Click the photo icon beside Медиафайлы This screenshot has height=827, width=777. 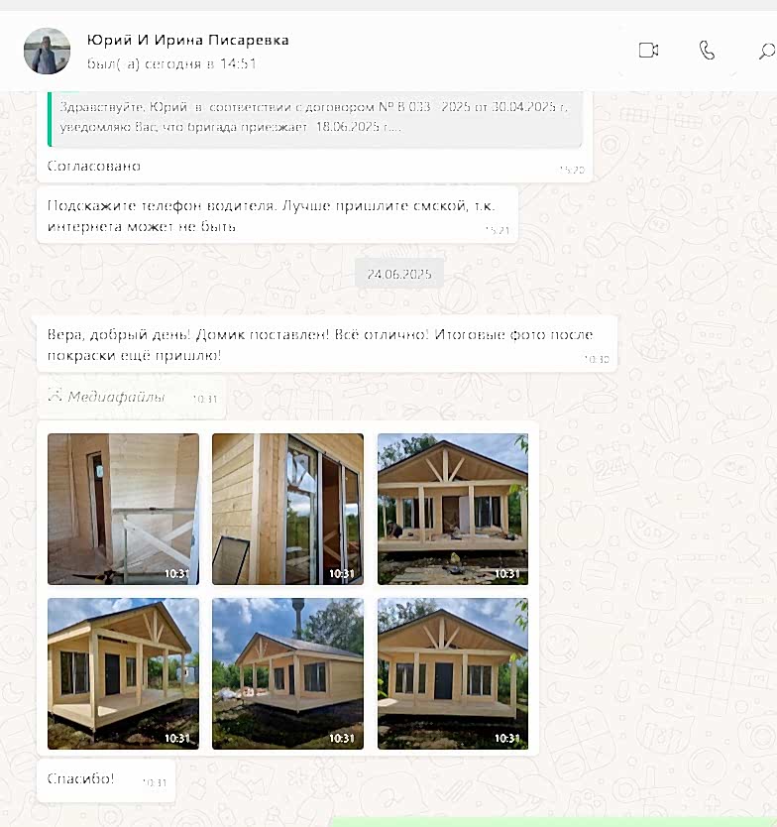[55, 395]
